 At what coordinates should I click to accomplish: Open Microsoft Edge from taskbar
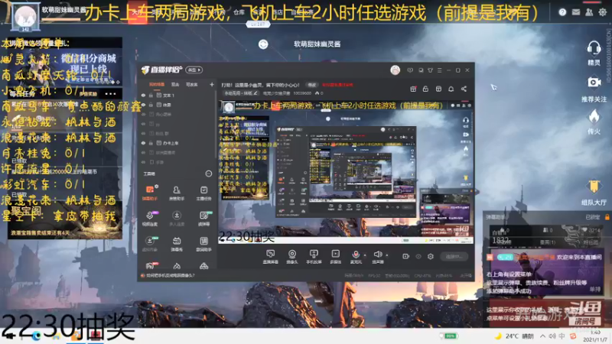(x=36, y=336)
